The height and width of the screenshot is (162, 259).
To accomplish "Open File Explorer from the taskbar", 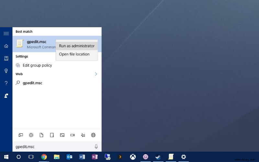I will (x=57, y=157).
